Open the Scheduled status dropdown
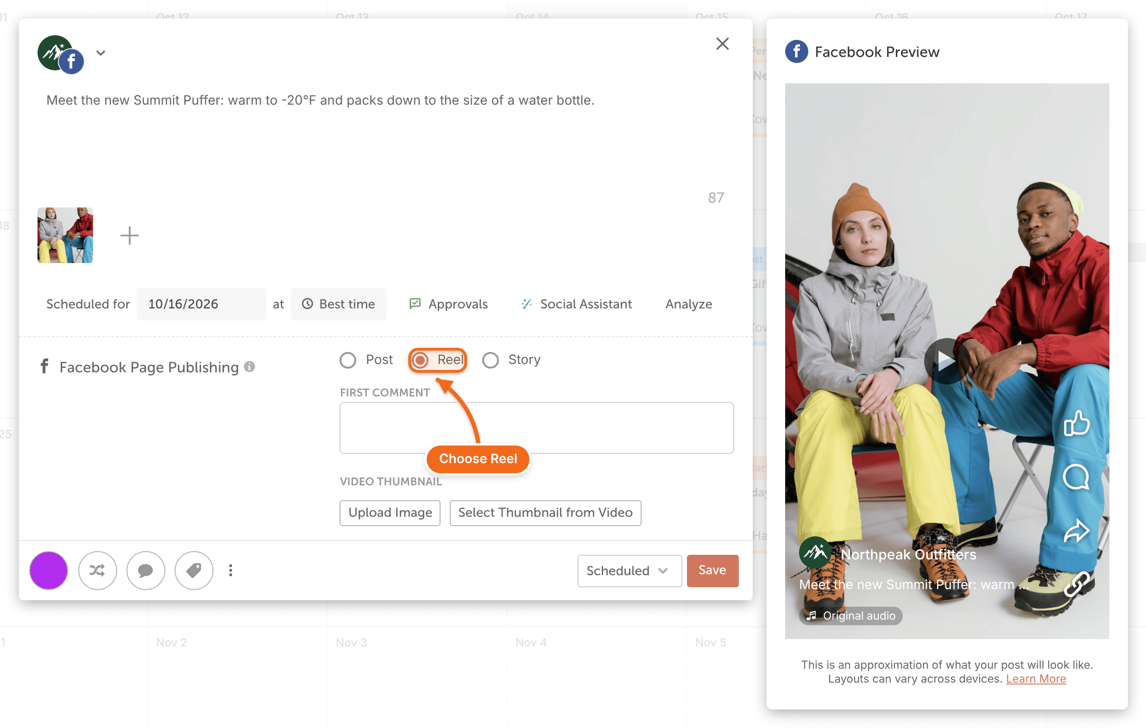 (x=629, y=570)
